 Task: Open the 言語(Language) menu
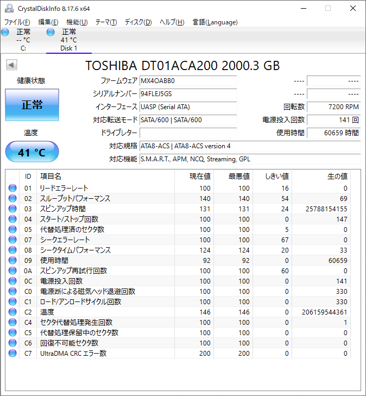215,22
